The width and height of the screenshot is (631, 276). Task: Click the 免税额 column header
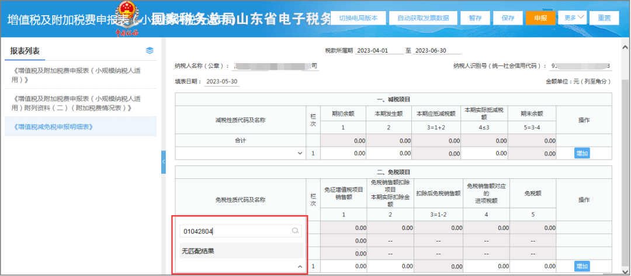coord(532,194)
